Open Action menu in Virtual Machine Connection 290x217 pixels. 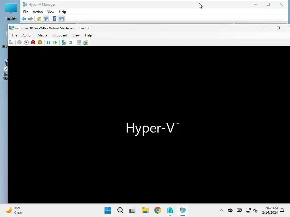[x=27, y=35]
